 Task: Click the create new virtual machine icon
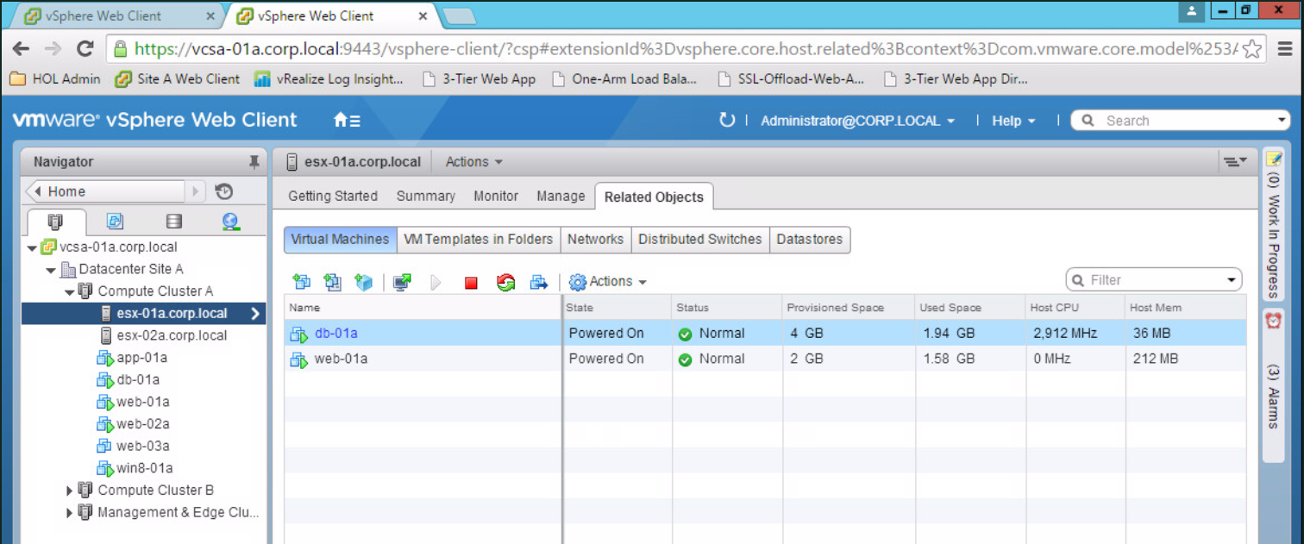point(301,282)
